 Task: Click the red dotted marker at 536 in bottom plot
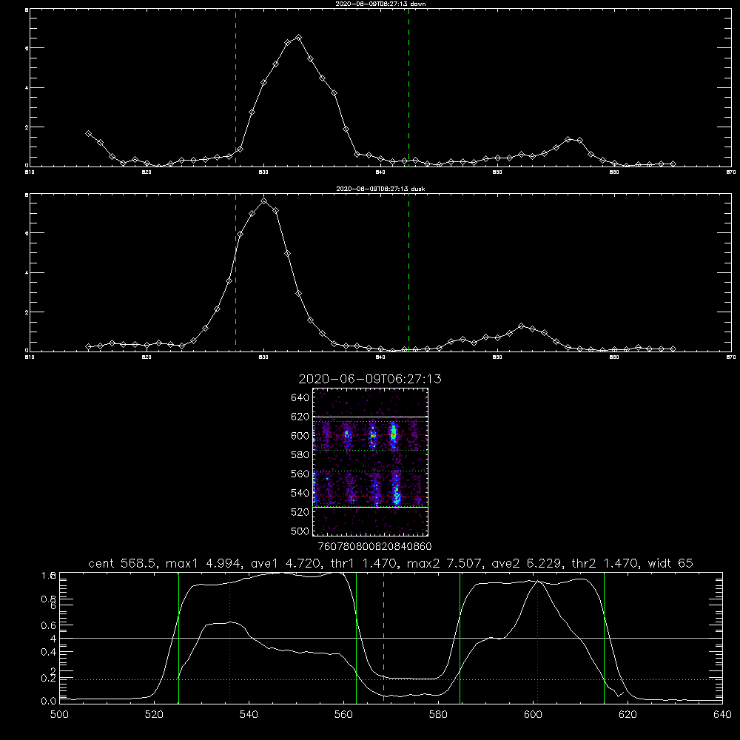(230, 638)
